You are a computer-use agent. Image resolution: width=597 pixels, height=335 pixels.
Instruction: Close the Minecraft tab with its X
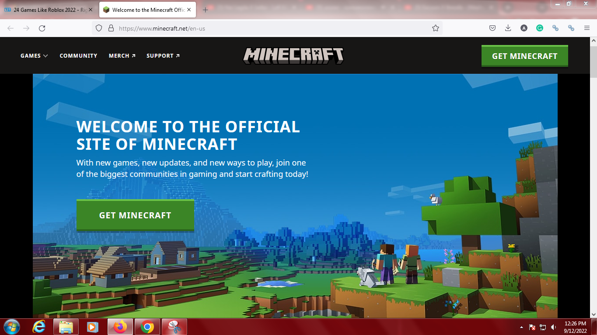coord(189,10)
